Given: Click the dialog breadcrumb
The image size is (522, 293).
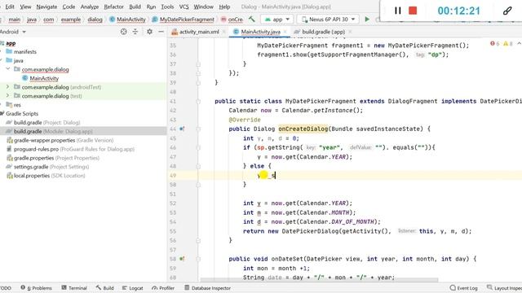Looking at the screenshot, I should coord(95,20).
